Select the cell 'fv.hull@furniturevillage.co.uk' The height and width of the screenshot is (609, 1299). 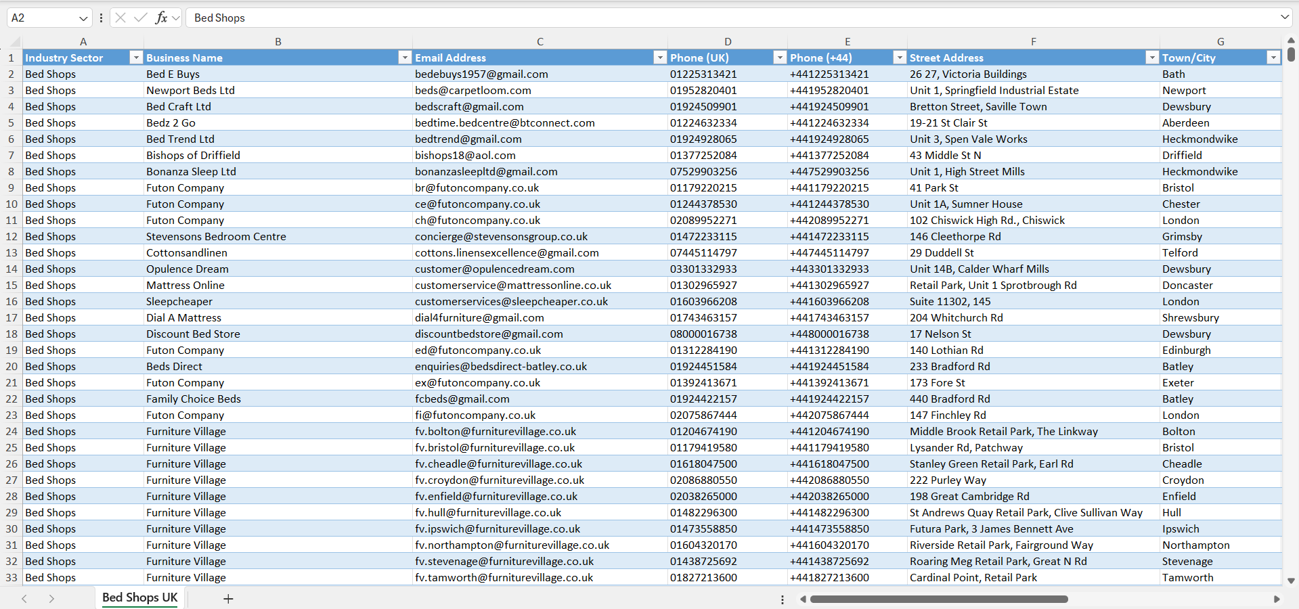click(x=540, y=512)
